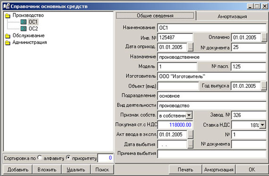
Task: Click the № пасп. field with 125
Action: coord(249,67)
